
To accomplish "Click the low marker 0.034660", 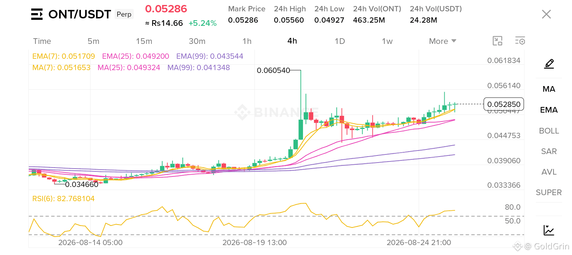I will point(82,185).
